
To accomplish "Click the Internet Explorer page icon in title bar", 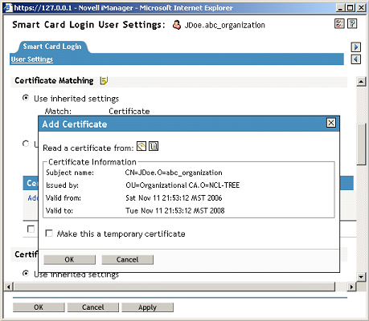I will coord(8,8).
